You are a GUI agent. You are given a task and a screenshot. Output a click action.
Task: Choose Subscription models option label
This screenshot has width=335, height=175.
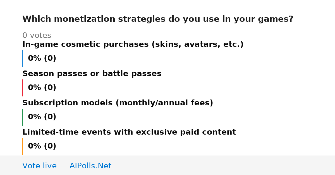tap(118, 103)
